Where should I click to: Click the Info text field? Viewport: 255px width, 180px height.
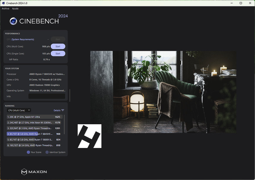(x=47, y=96)
